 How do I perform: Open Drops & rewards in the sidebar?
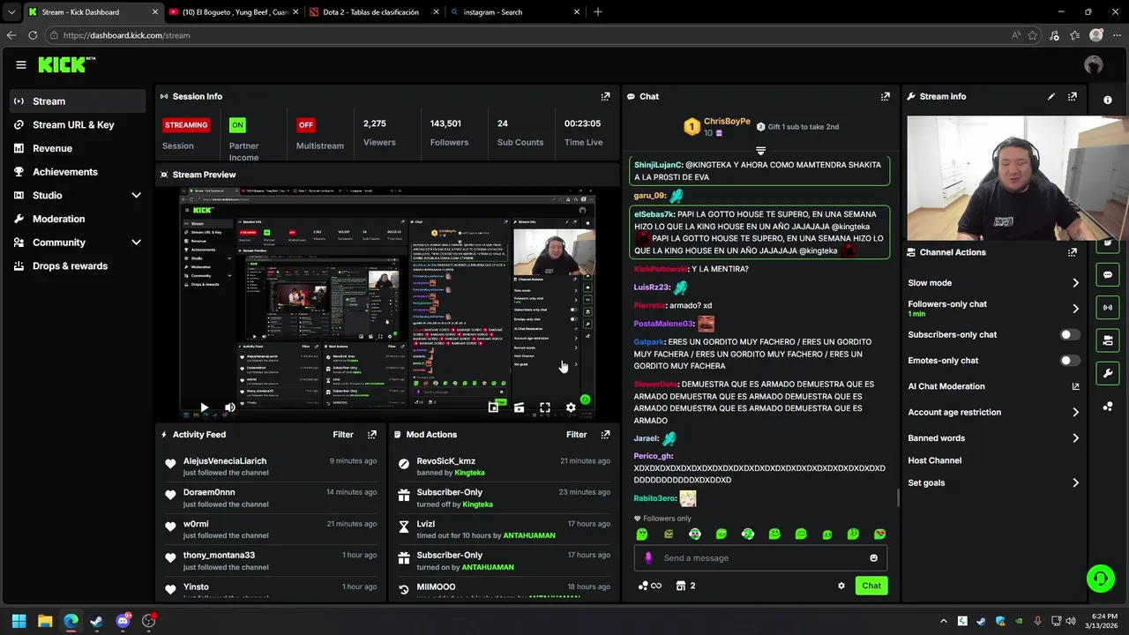[79, 266]
